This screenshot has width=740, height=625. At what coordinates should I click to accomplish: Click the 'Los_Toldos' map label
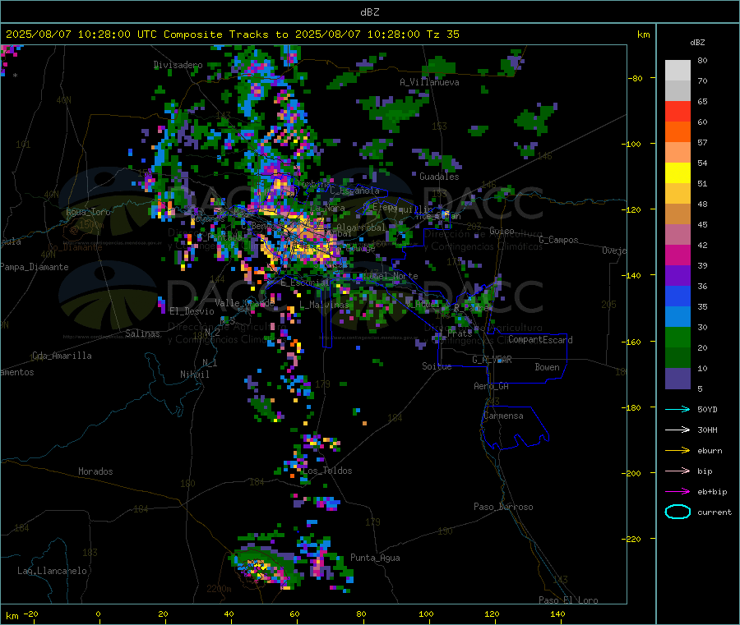pos(327,471)
